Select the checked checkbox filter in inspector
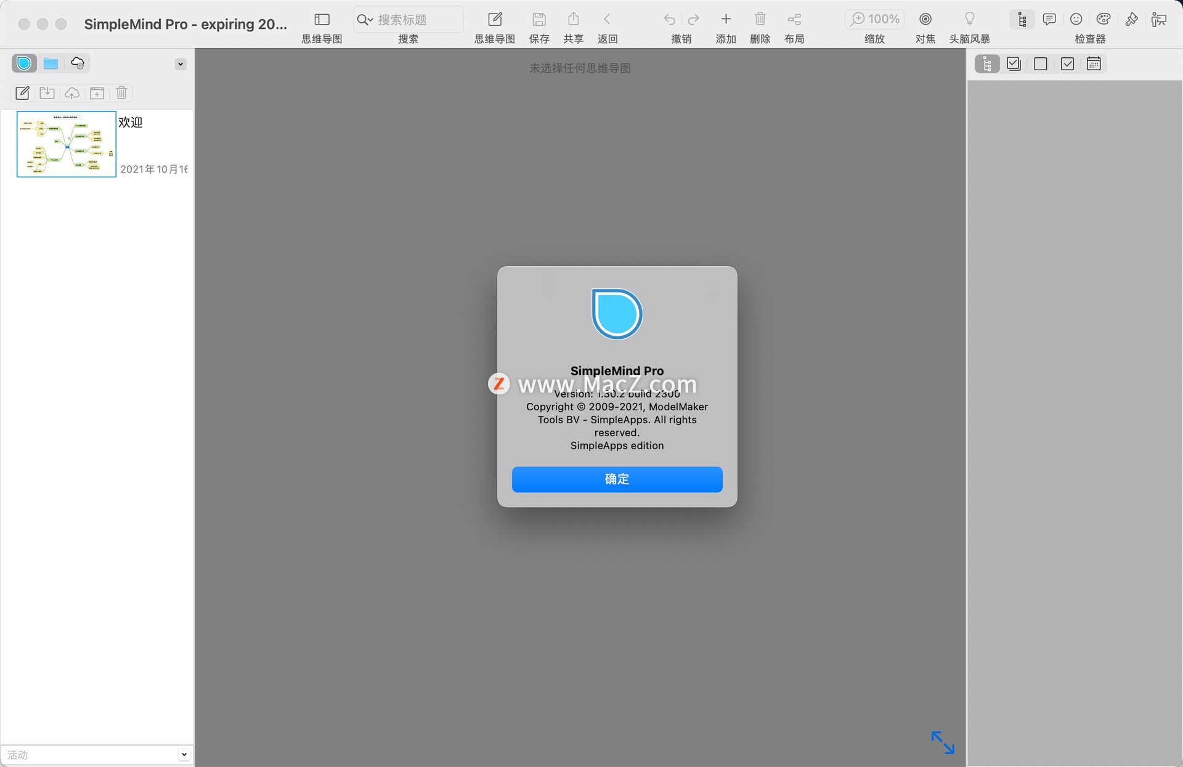Image resolution: width=1183 pixels, height=767 pixels. click(1067, 64)
